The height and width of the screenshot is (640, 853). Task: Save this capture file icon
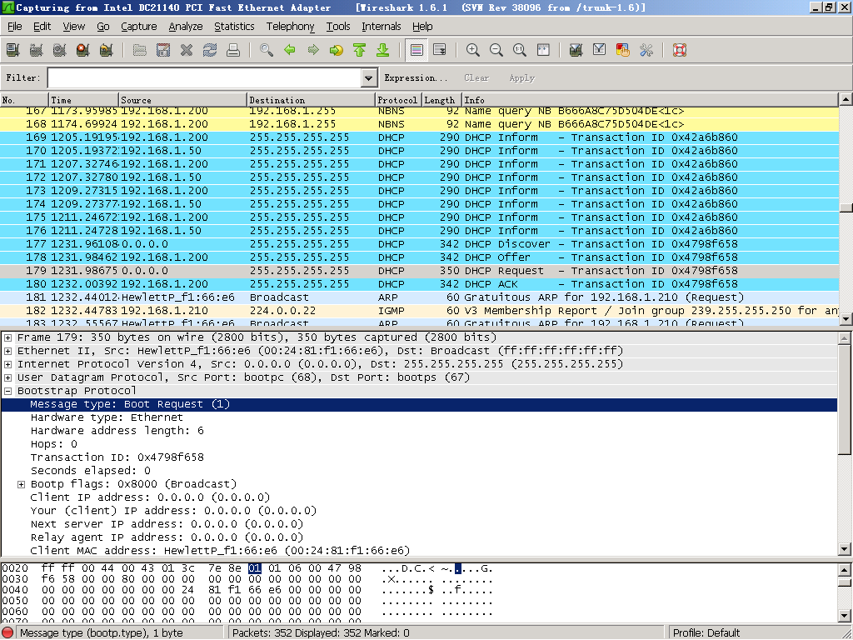click(x=163, y=50)
